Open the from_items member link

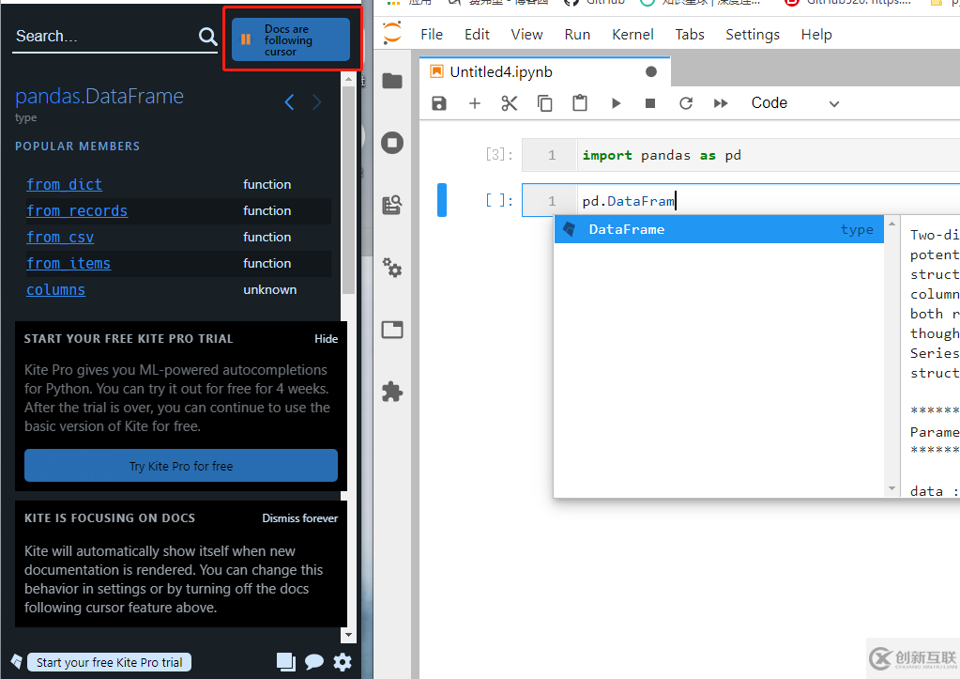point(69,264)
